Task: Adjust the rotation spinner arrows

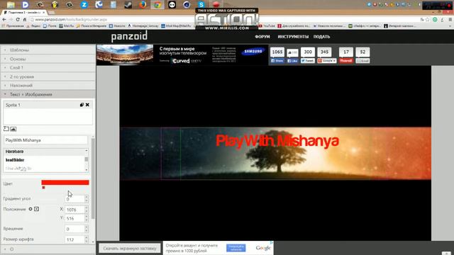Action: [87, 229]
